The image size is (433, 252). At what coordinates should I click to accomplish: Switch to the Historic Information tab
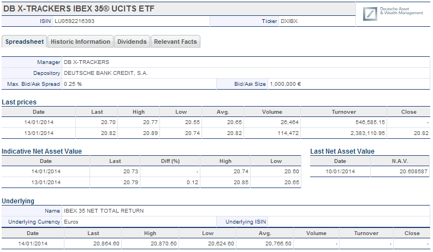[x=80, y=42]
